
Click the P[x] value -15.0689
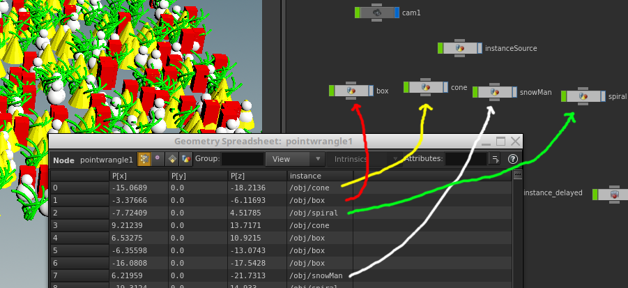pos(130,188)
